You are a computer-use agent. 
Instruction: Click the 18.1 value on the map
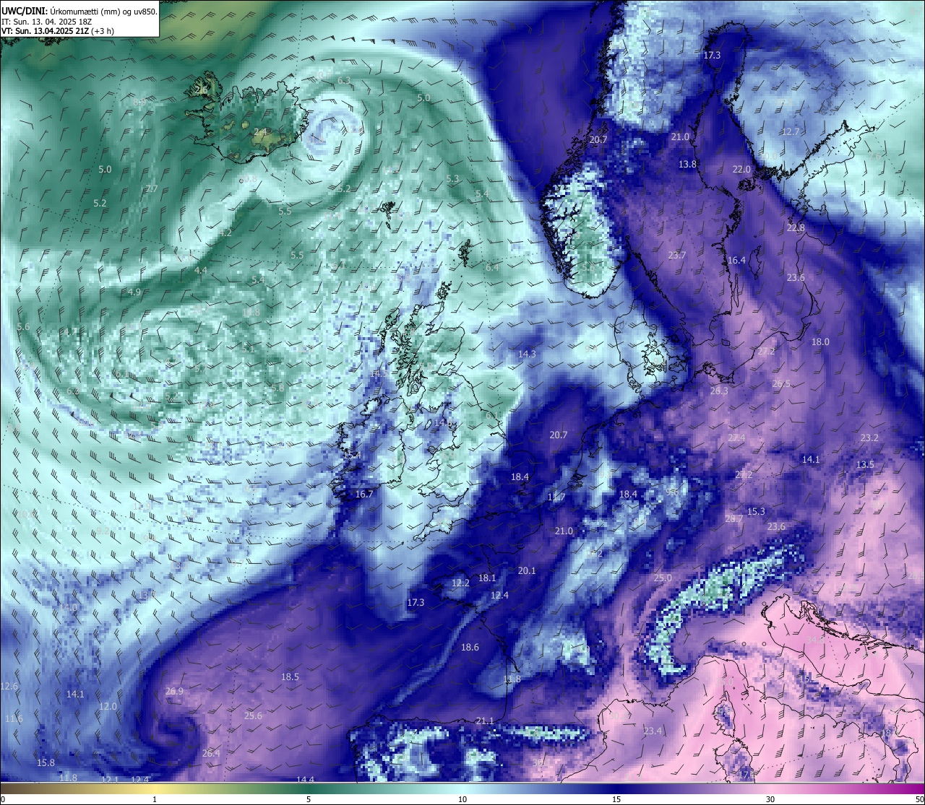(487, 578)
